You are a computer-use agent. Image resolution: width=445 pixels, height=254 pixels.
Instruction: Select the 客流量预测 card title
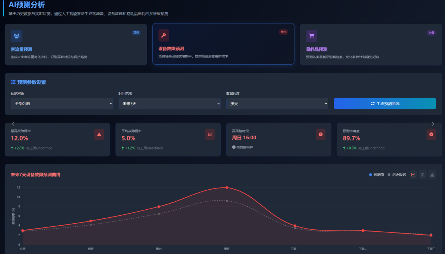tap(21, 49)
